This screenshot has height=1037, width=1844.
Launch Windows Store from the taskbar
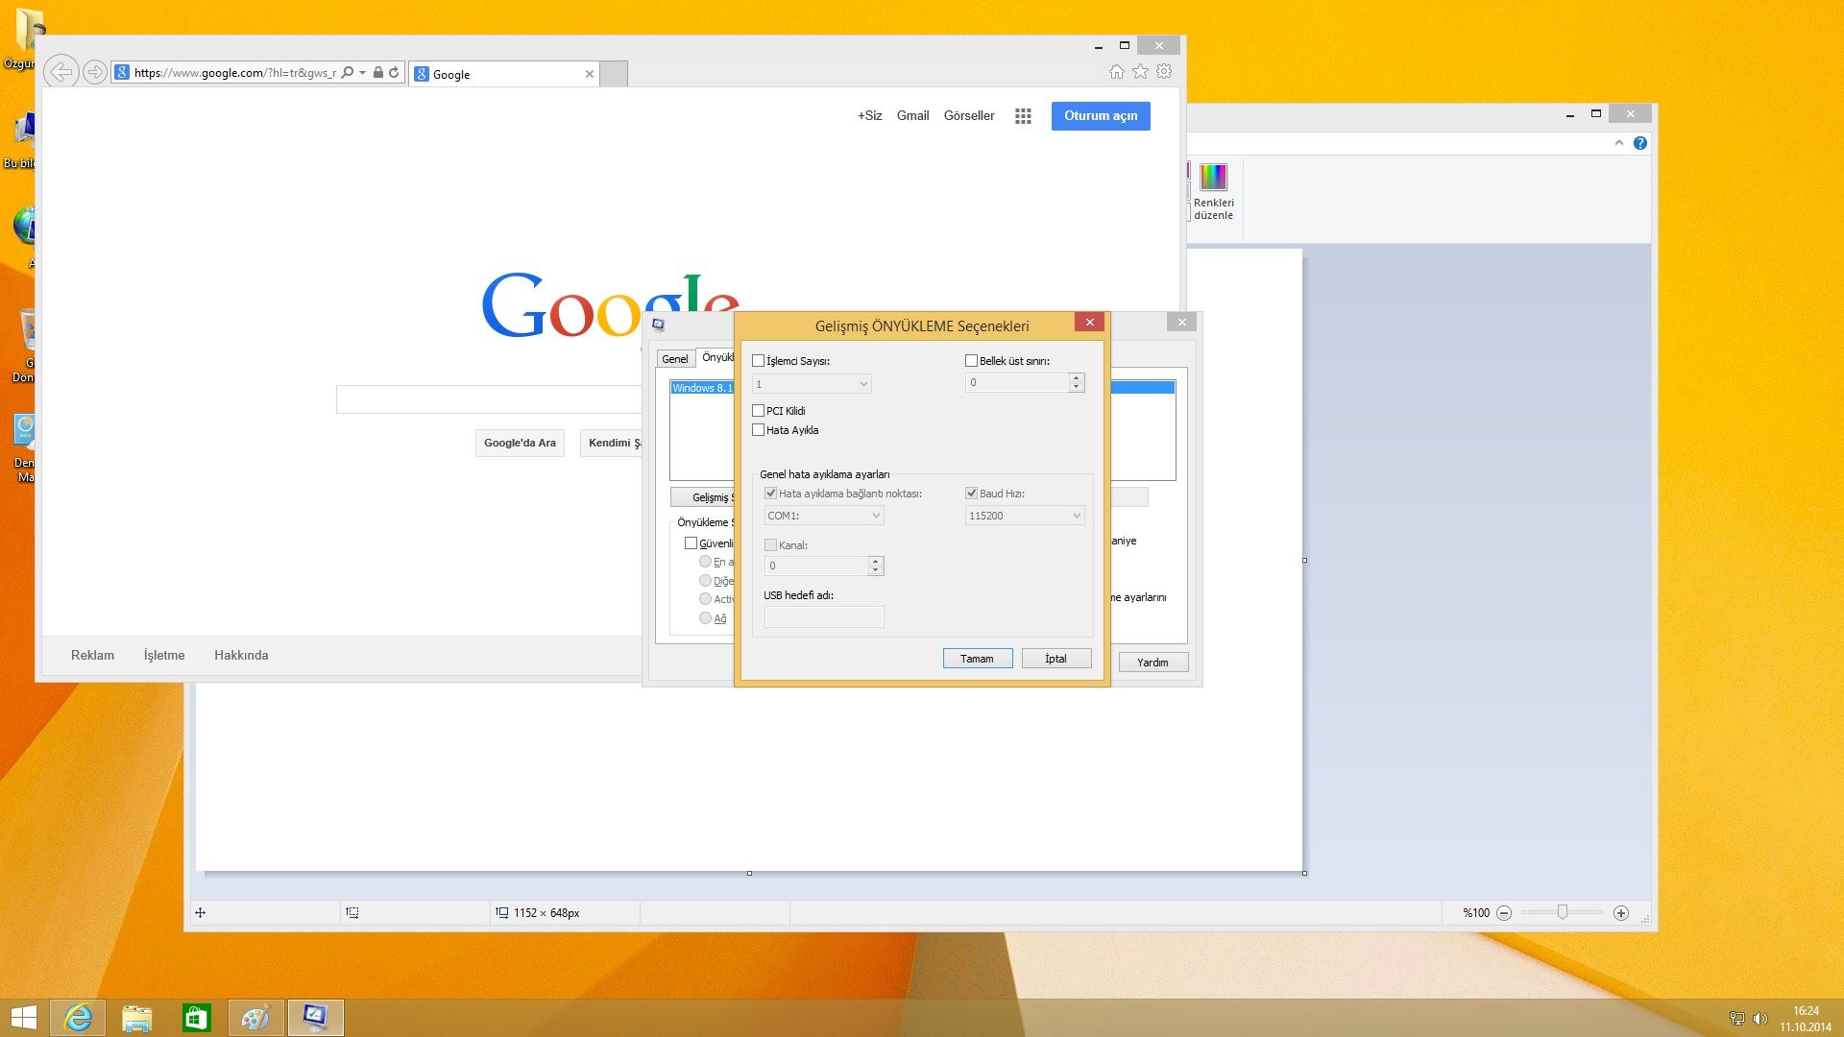tap(197, 1018)
